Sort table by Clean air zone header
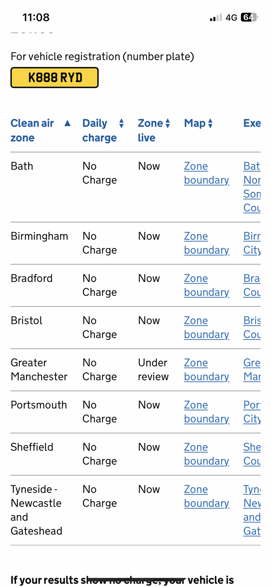This screenshot has height=587, width=271. tap(32, 130)
